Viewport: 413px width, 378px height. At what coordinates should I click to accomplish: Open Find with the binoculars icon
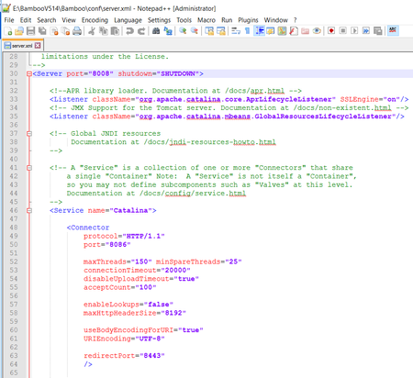(x=156, y=31)
